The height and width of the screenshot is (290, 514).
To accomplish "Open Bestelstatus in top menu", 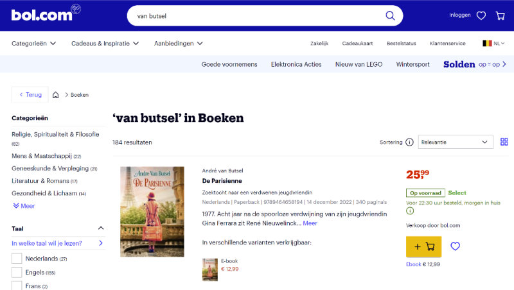I will pyautogui.click(x=401, y=43).
